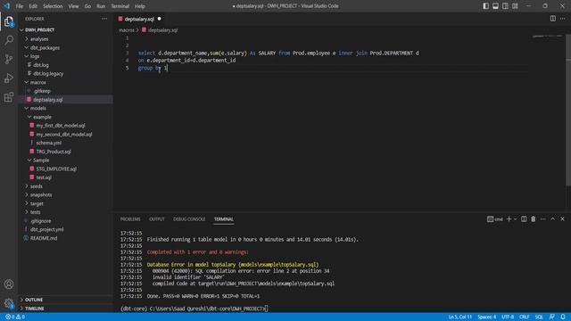The height and width of the screenshot is (321, 571).
Task: Open the Accounts icon in activity bar
Action: [9, 284]
